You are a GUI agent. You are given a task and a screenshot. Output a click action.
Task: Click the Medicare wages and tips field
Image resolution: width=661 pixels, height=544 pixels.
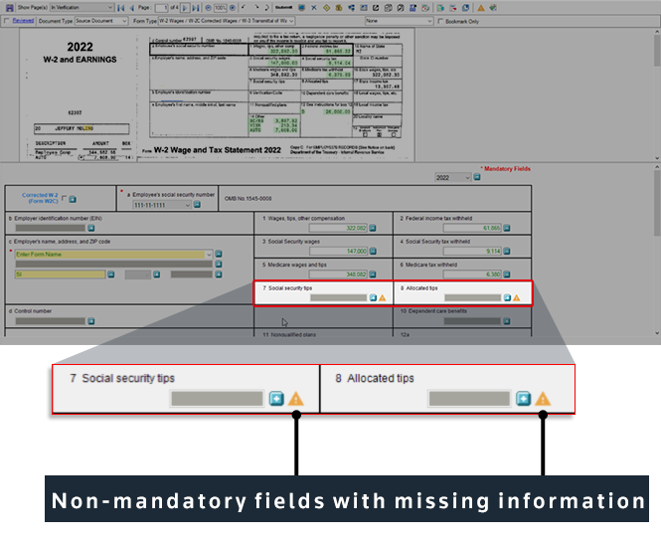pyautogui.click(x=338, y=274)
